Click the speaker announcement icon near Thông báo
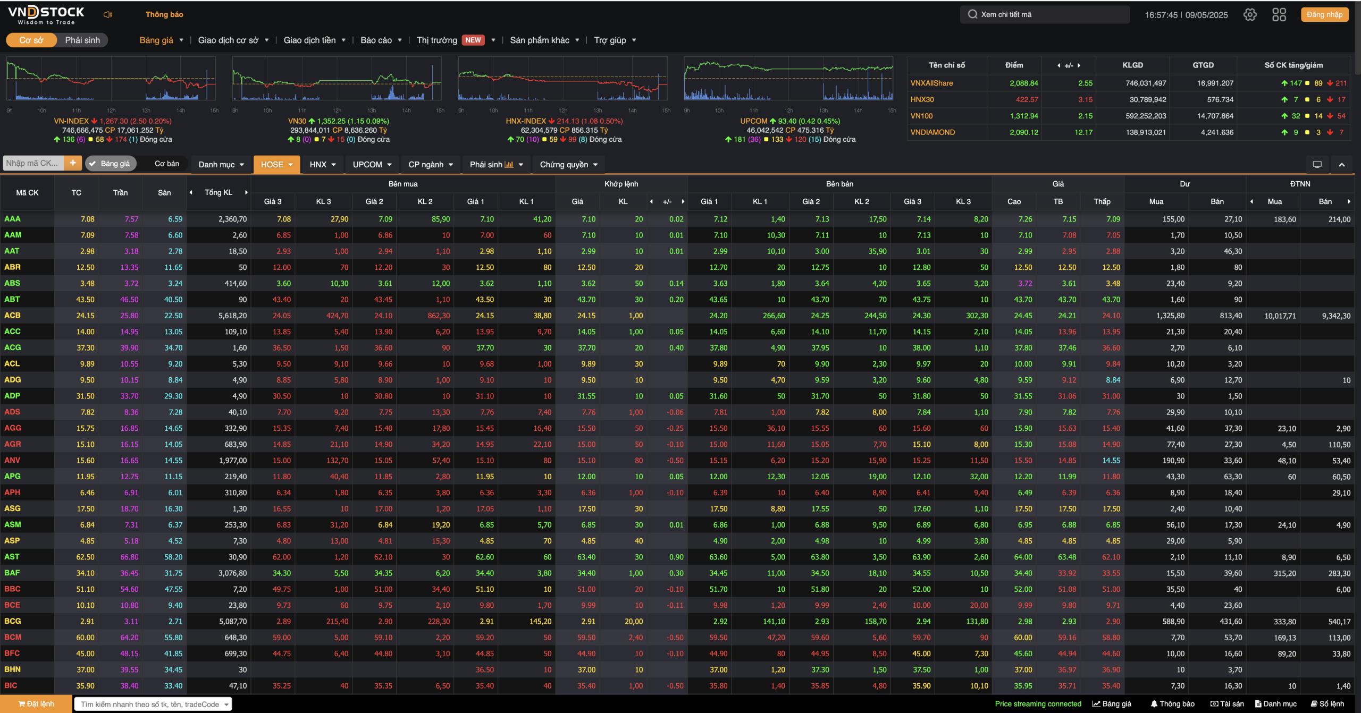This screenshot has width=1361, height=713. point(108,14)
